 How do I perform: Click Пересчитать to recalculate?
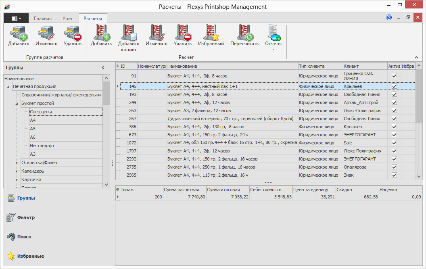tap(244, 36)
